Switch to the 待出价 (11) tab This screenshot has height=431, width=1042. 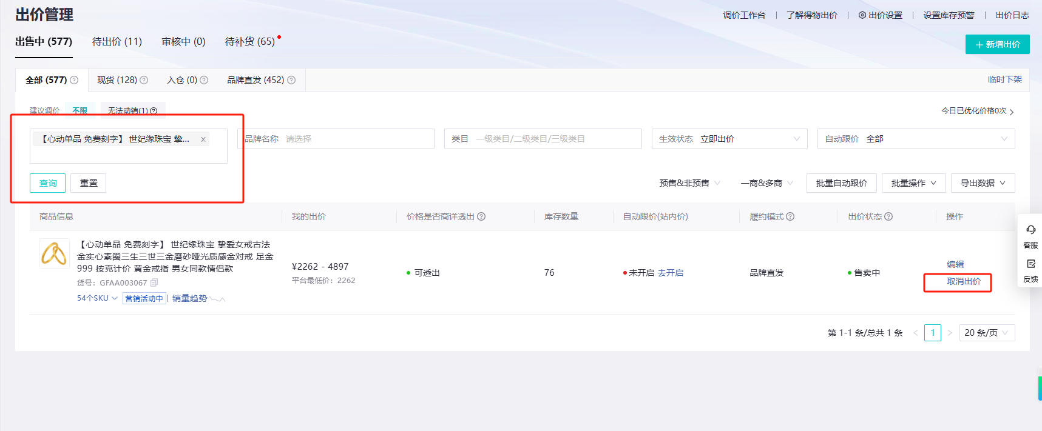117,42
